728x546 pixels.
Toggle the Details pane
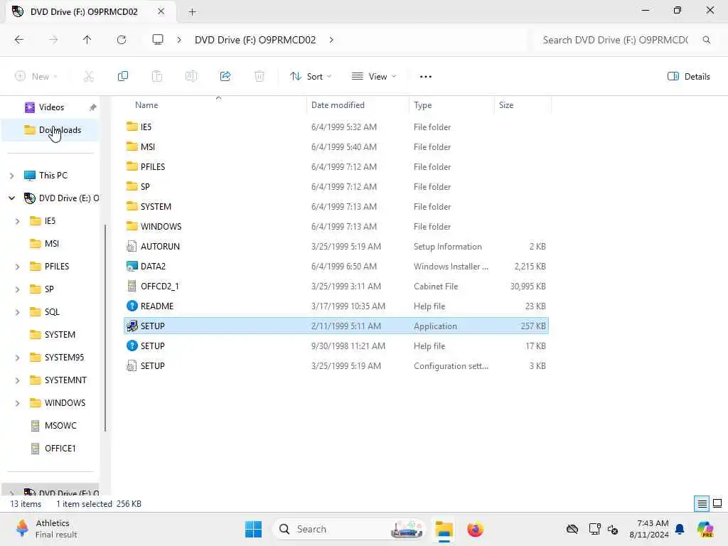tap(688, 77)
